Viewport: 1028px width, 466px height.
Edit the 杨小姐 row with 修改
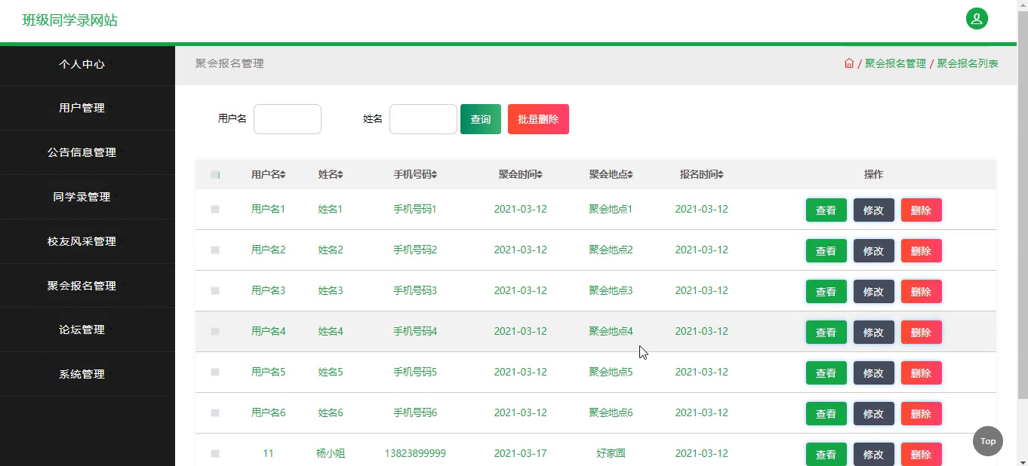click(874, 455)
